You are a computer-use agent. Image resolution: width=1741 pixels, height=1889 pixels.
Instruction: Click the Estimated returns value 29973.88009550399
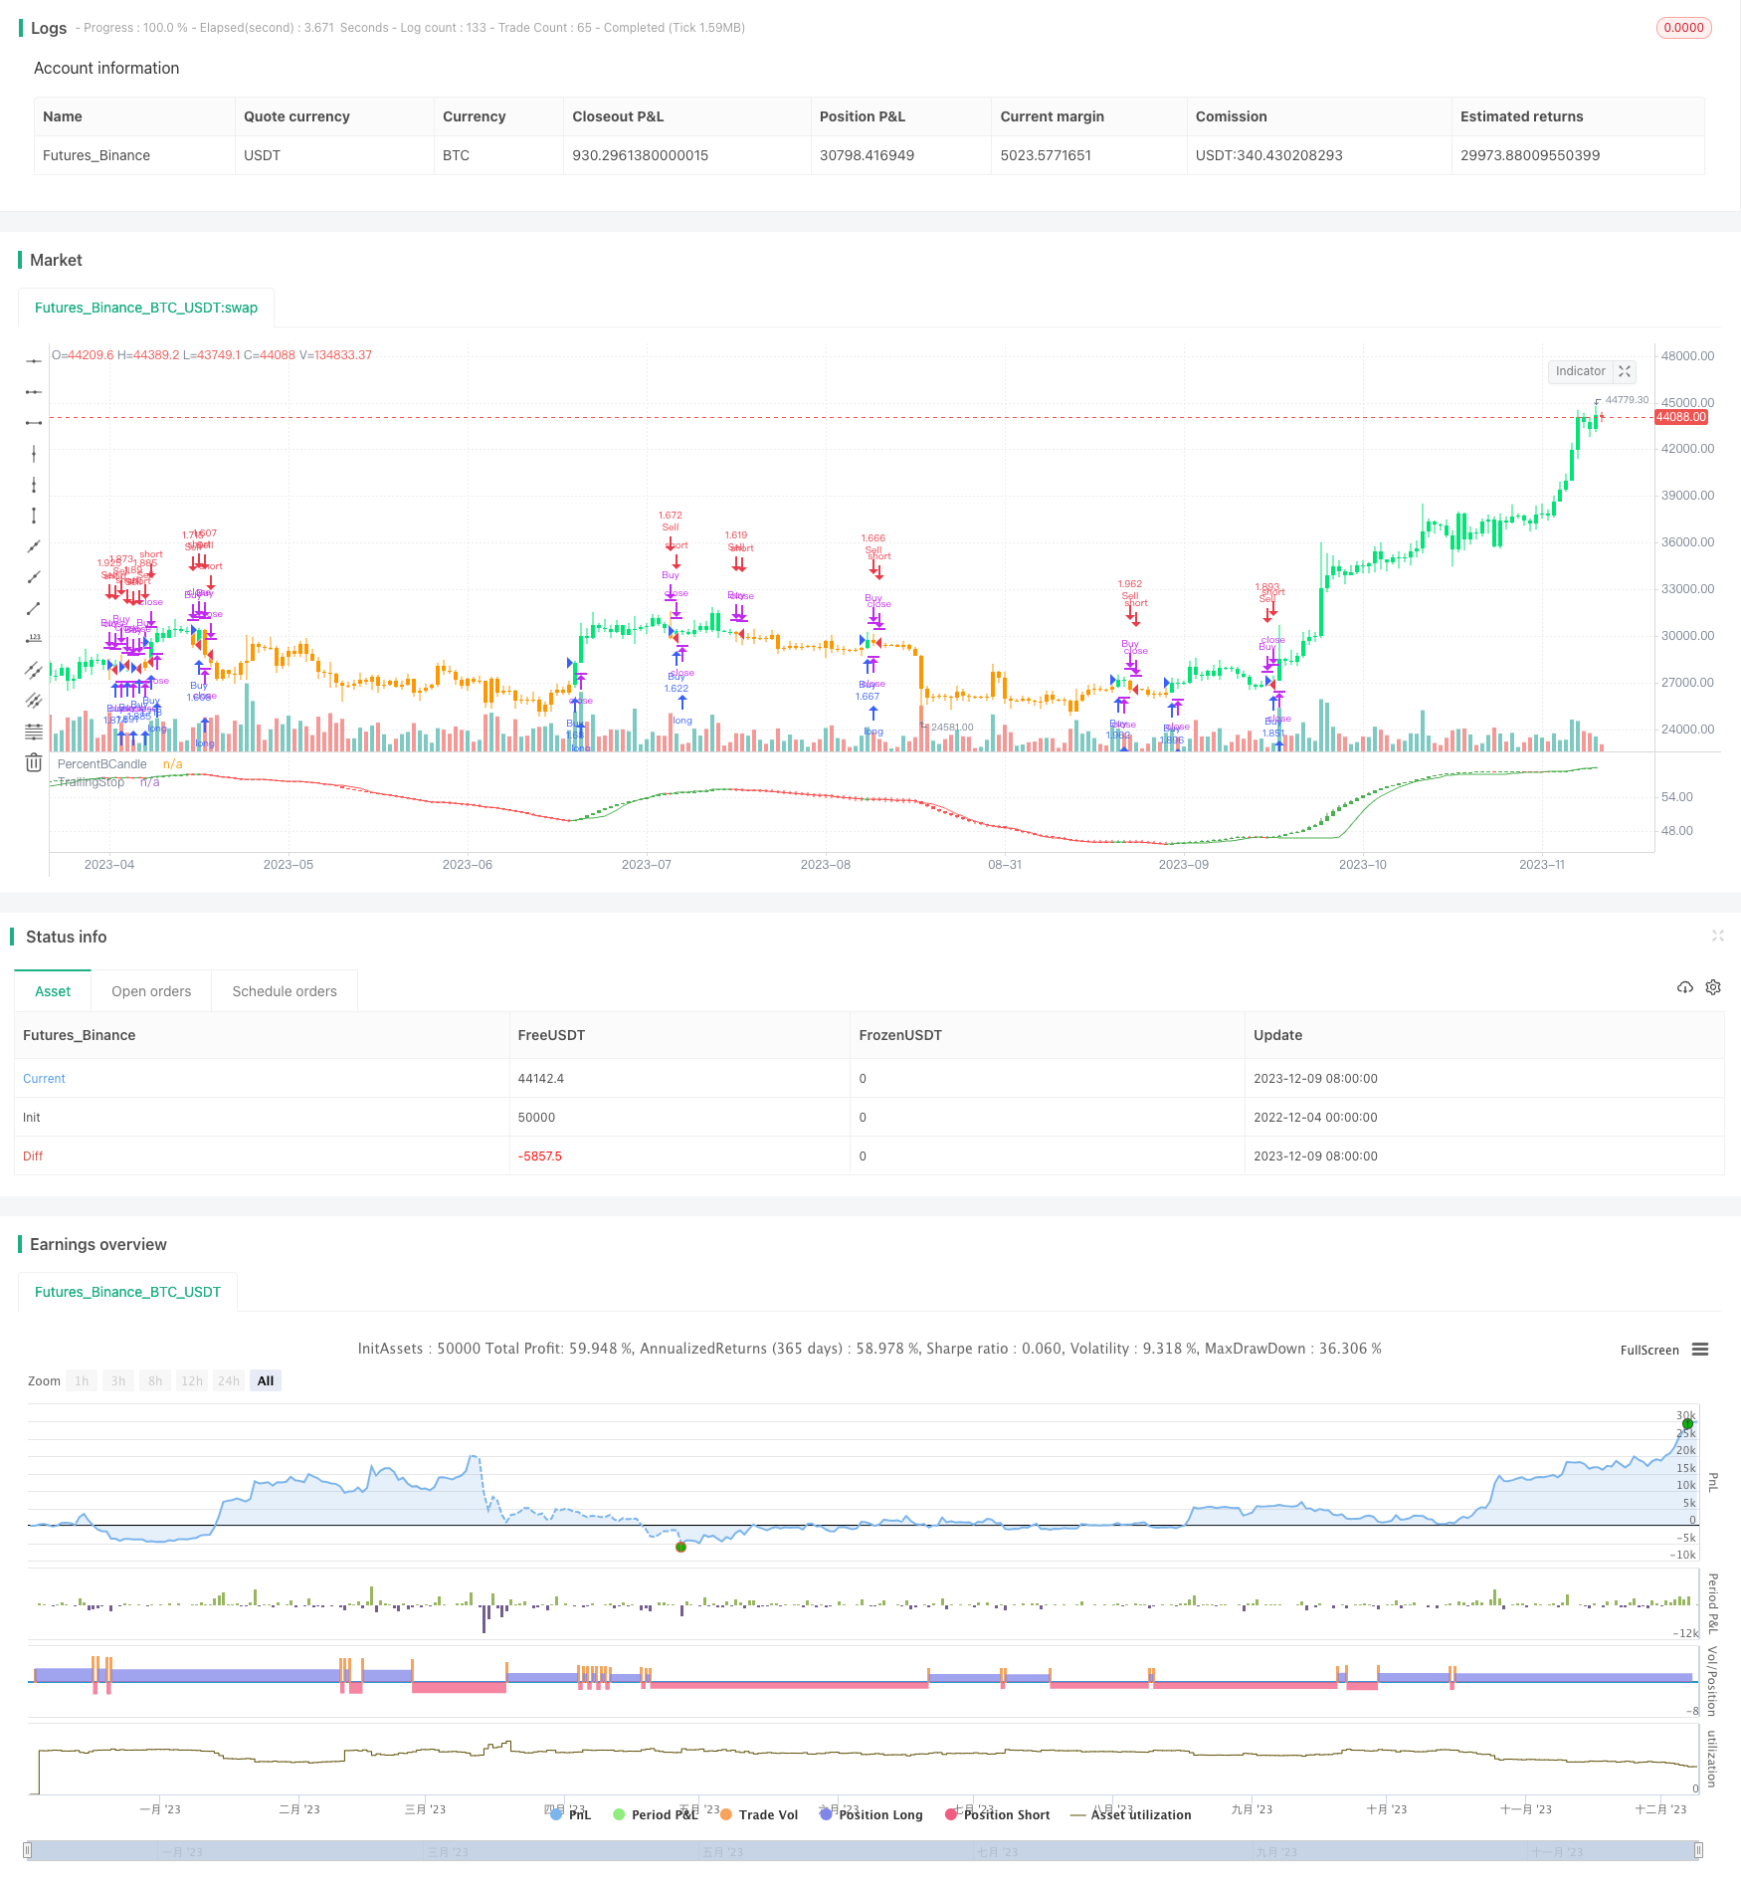1530,155
